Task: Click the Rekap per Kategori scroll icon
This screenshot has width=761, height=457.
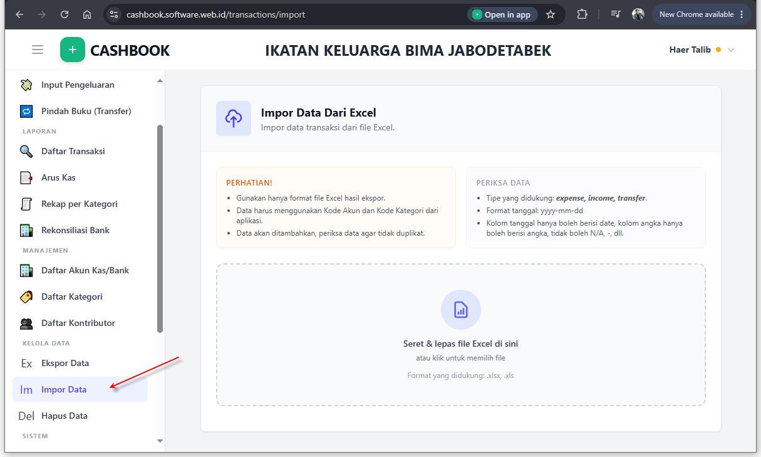Action: [x=26, y=204]
